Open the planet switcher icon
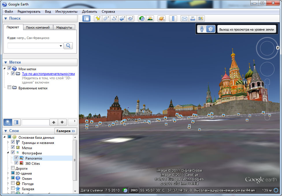The width and height of the screenshot is (282, 196). [x=162, y=19]
